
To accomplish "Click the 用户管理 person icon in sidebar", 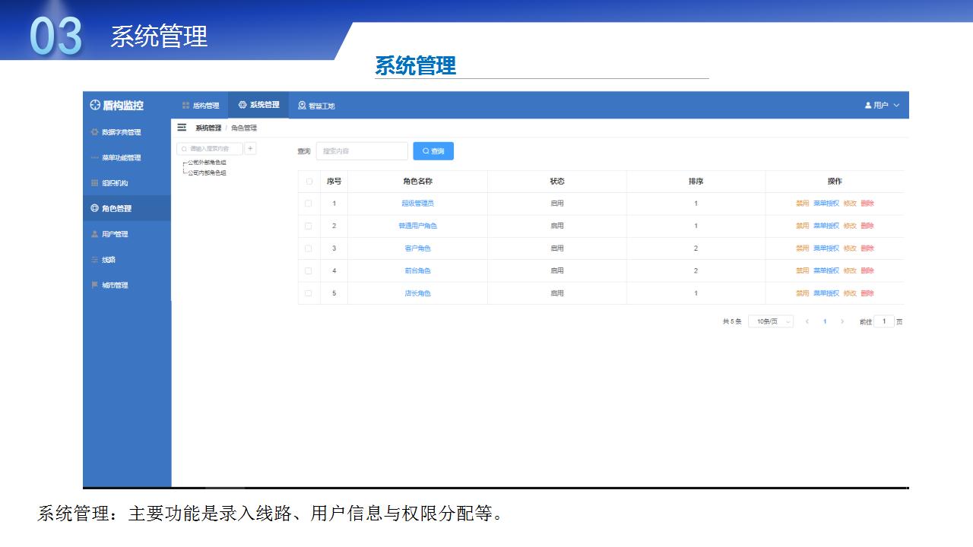I will point(94,234).
